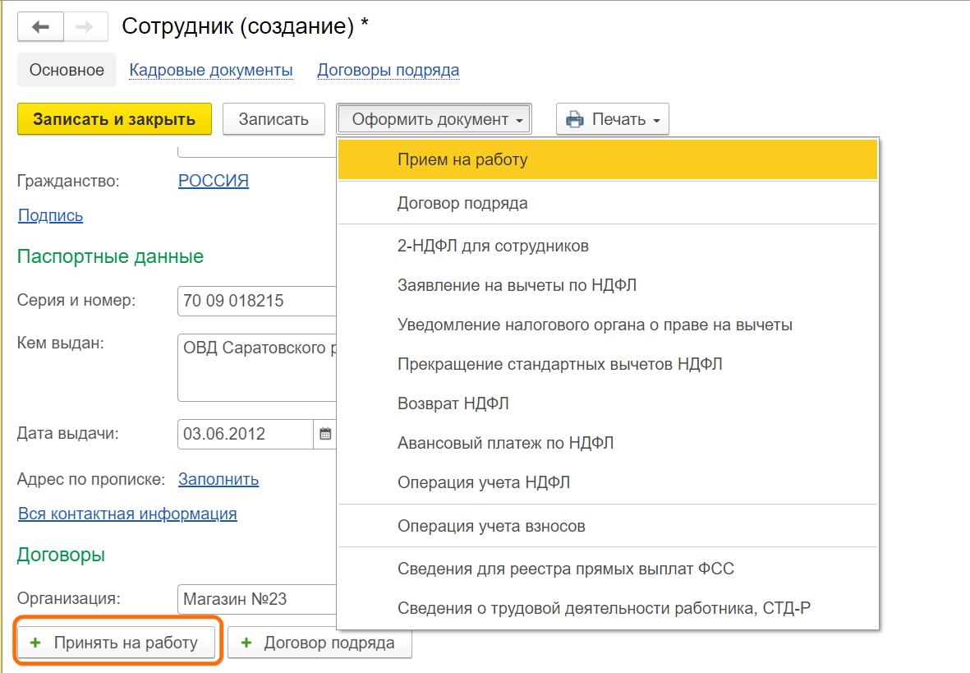Viewport: 970px width, 673px height.
Task: Select Операция учета взносов
Action: point(608,526)
